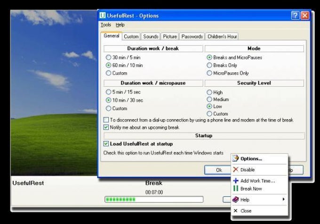Viewport: 320px width, 224px height.
Task: Choose Options... in the context menu
Action: click(x=259, y=159)
